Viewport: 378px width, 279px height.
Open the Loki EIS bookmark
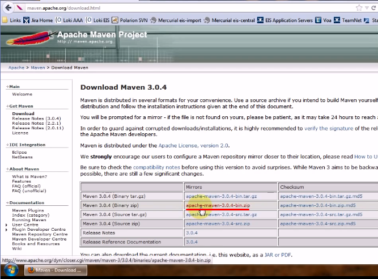pyautogui.click(x=97, y=20)
